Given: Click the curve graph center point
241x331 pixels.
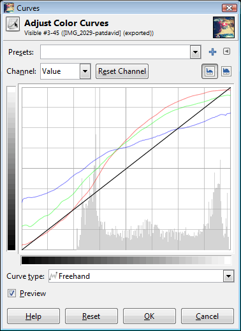Looking at the screenshot, I should [x=126, y=169].
